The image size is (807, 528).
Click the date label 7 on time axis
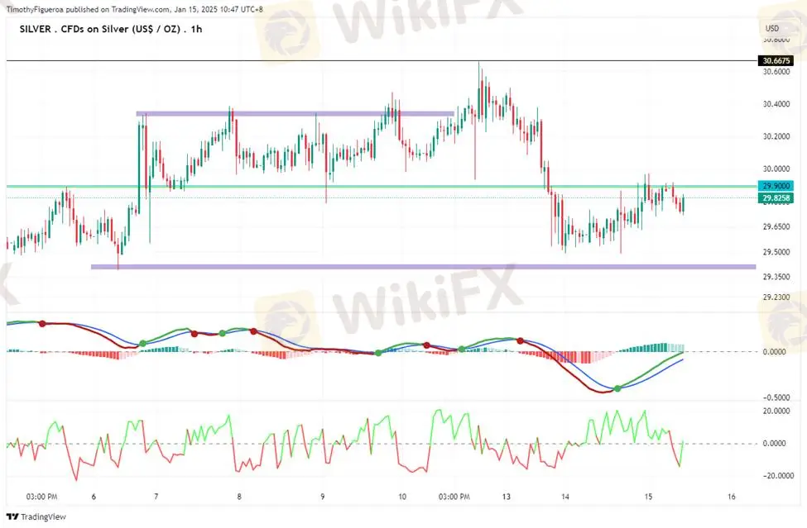click(156, 497)
